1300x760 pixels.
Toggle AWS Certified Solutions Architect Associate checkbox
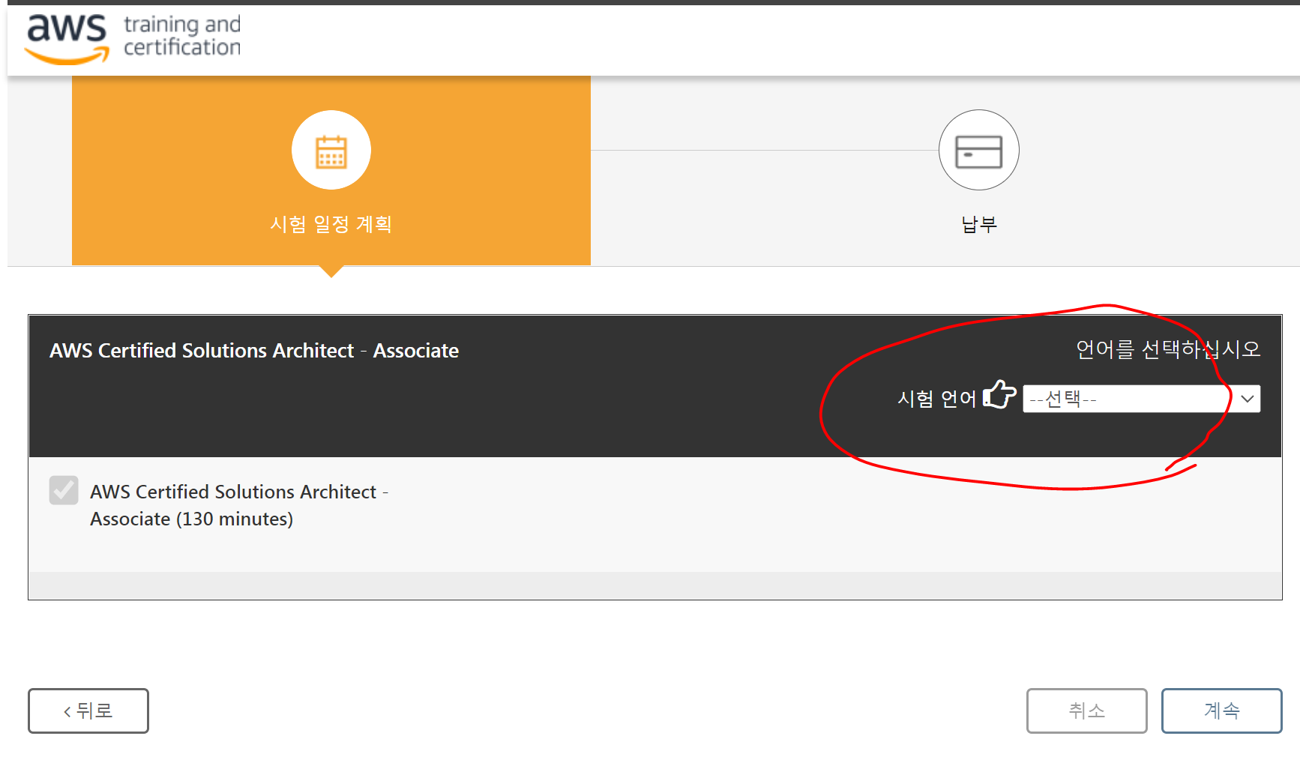tap(64, 490)
